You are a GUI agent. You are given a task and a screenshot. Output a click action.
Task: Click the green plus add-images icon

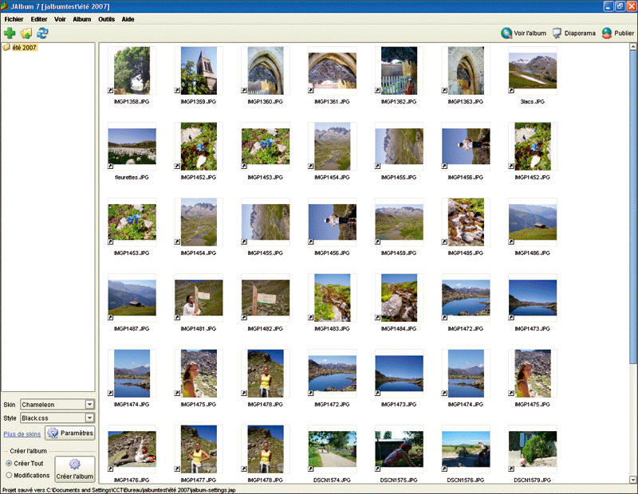click(x=10, y=33)
